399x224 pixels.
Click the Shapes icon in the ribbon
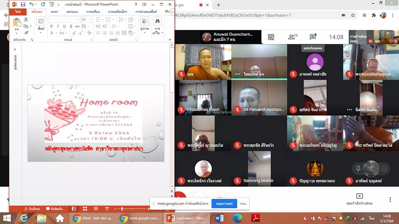tap(145, 21)
